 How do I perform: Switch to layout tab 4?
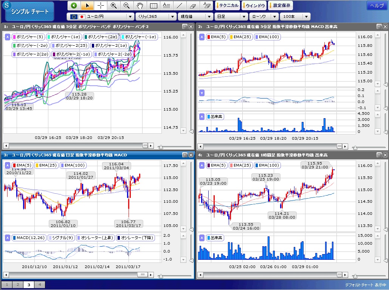click(39, 285)
